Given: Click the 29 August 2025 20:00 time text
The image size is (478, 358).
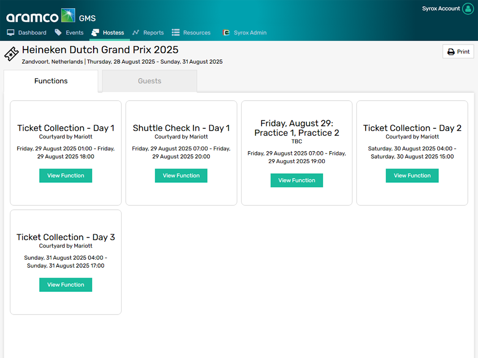Looking at the screenshot, I should 181,157.
